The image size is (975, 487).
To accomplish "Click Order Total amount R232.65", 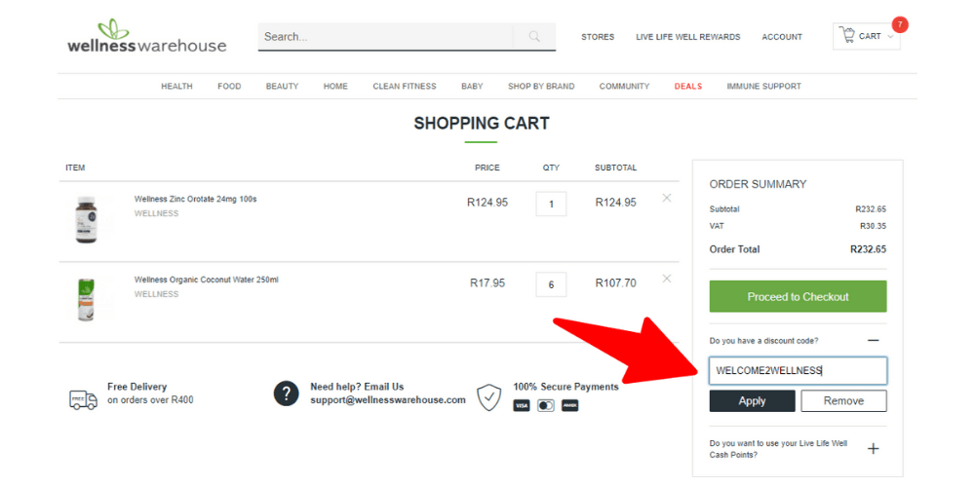I will [868, 249].
